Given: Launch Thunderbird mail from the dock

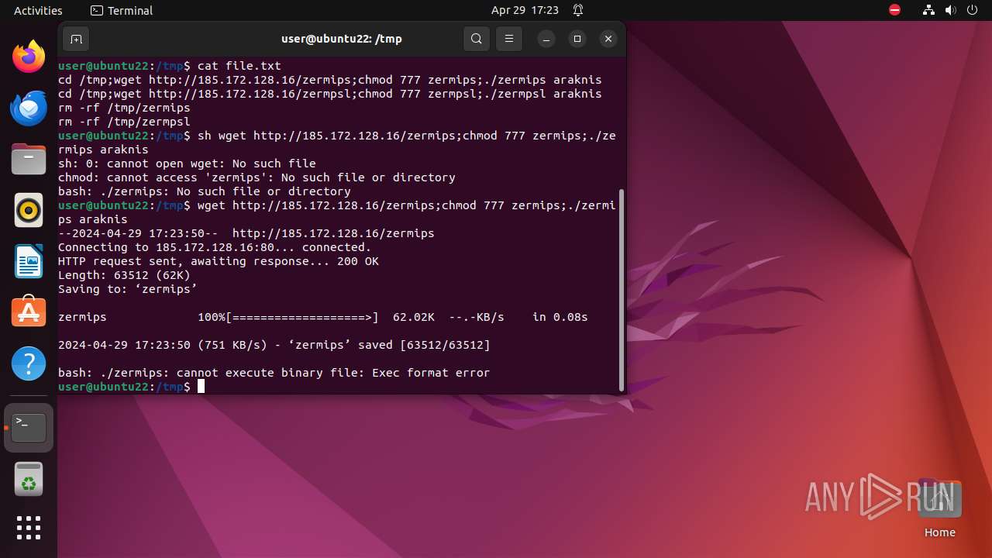Looking at the screenshot, I should [x=29, y=108].
